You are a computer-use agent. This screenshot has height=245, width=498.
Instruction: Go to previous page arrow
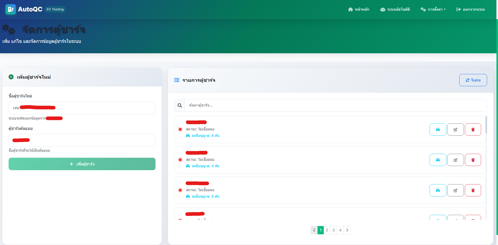pyautogui.click(x=314, y=230)
